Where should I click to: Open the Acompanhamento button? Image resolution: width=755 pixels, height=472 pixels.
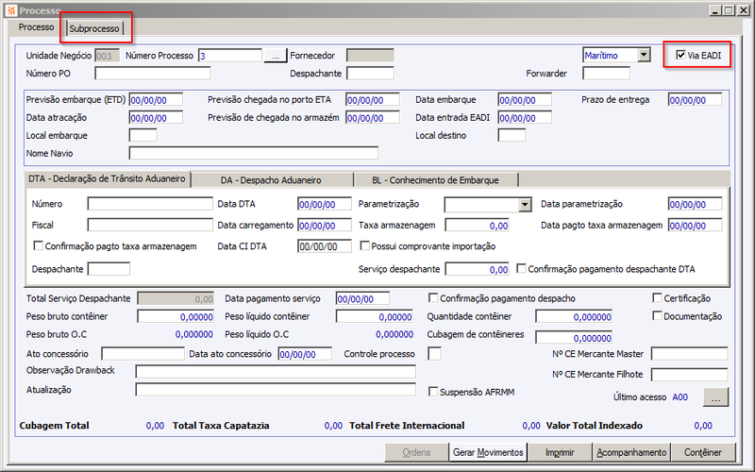(x=631, y=452)
